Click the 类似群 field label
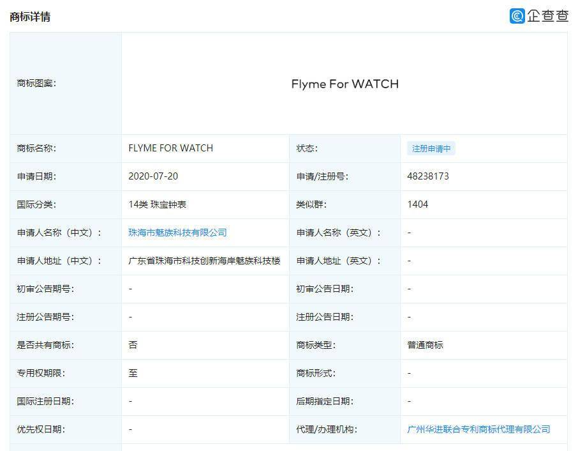This screenshot has width=578, height=451. point(311,204)
